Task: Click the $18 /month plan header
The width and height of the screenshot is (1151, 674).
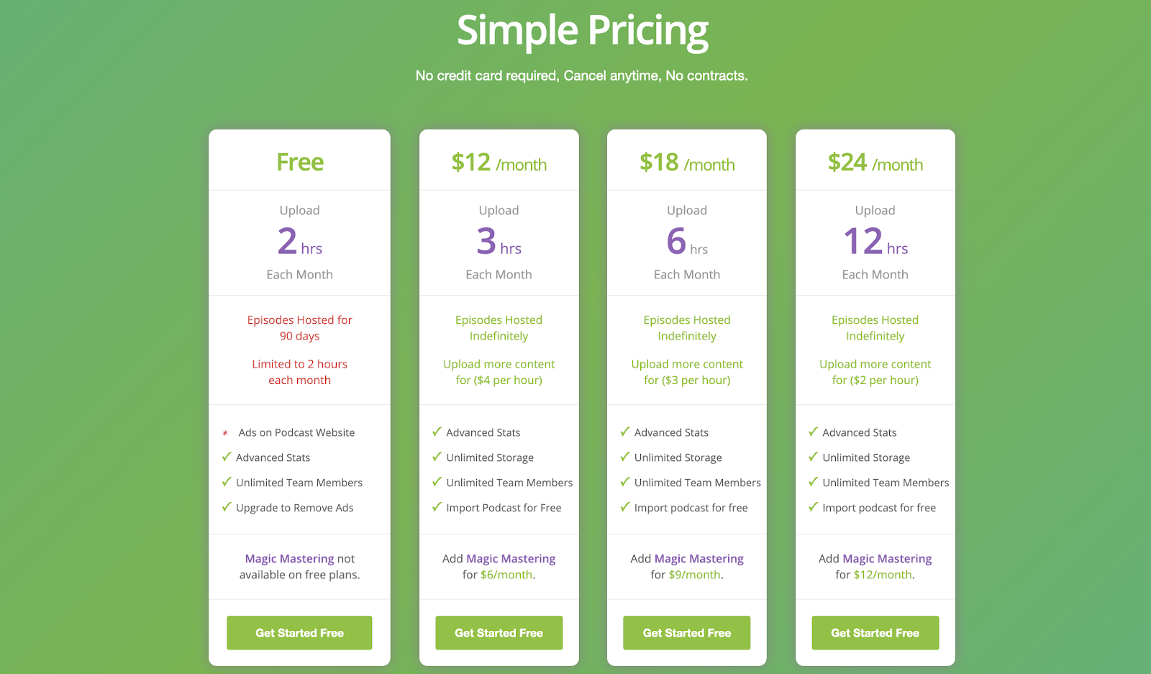Action: (687, 163)
